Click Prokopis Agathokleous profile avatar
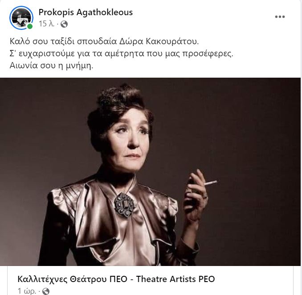 pyautogui.click(x=21, y=18)
